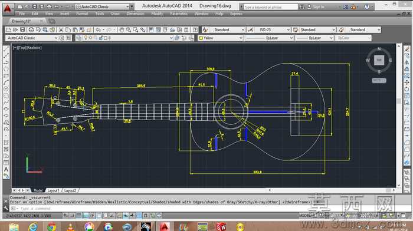
Task: Expand the layer list dropdown
Action: [171, 38]
